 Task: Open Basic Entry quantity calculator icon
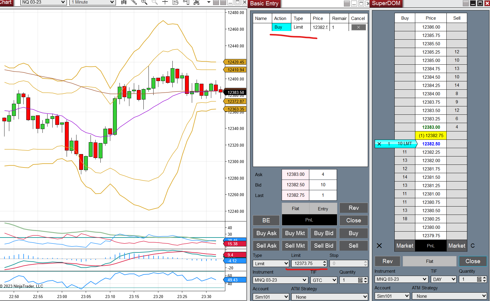[360, 280]
